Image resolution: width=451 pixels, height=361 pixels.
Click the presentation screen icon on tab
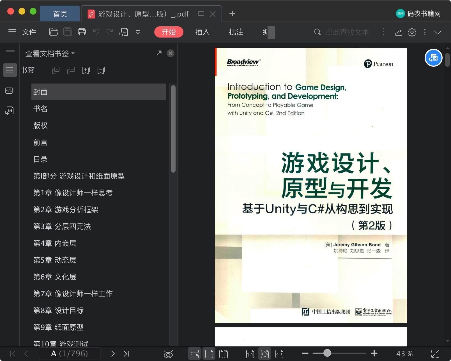pos(201,14)
